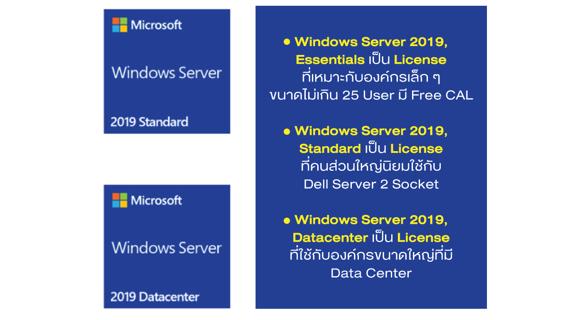This screenshot has height=320, width=576.
Task: Select the Windows Server 2019 Datacenter product image
Action: tap(167, 246)
